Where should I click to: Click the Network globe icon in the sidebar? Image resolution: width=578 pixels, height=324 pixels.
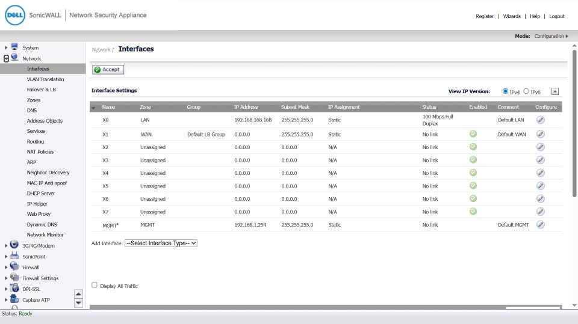pyautogui.click(x=14, y=57)
